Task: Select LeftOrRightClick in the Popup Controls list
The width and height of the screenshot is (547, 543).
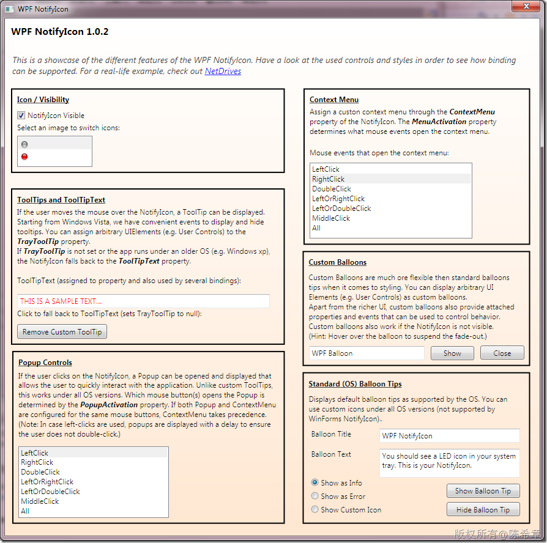Action: pyautogui.click(x=94, y=482)
